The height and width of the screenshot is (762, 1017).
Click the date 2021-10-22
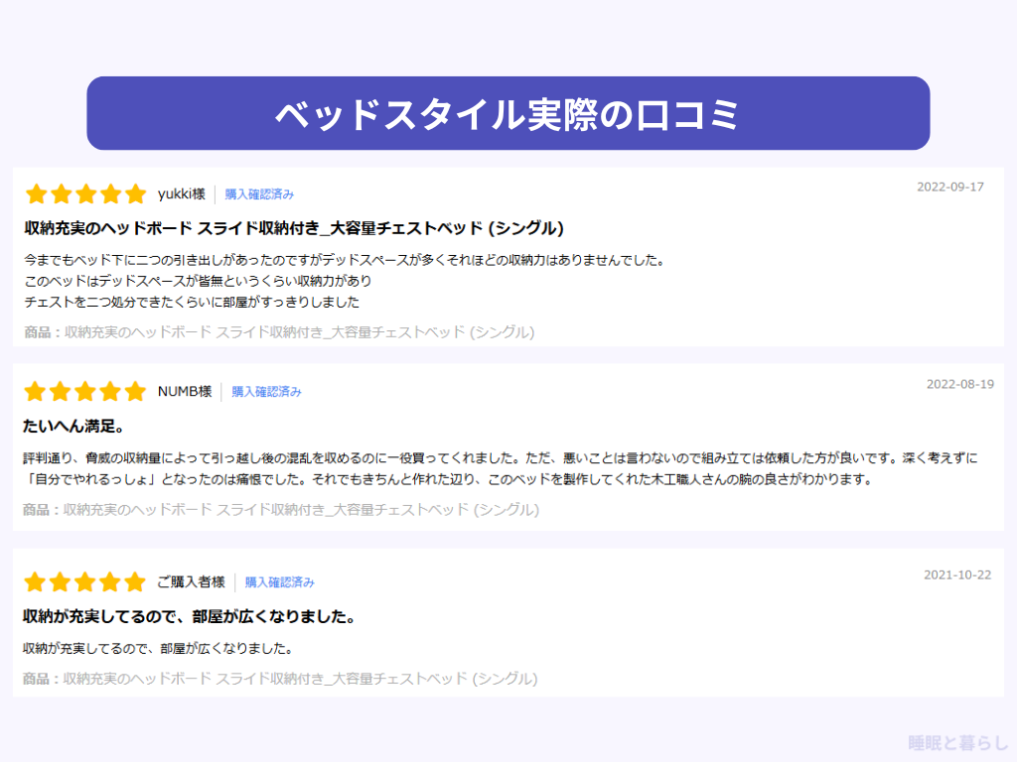(x=957, y=574)
